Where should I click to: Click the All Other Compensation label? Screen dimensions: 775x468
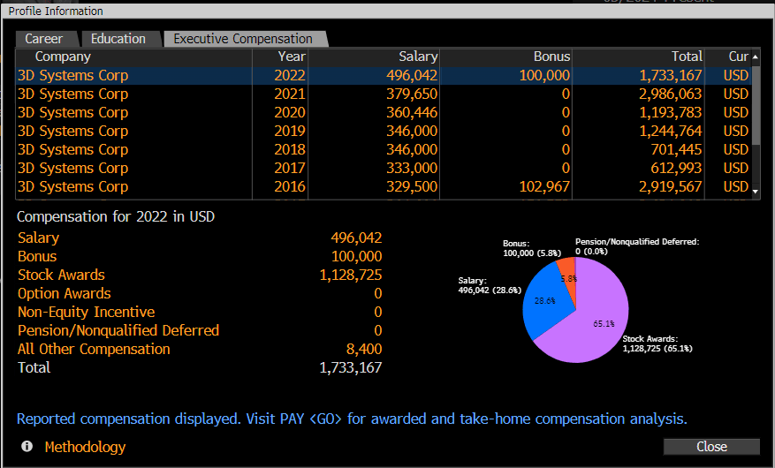pos(94,349)
